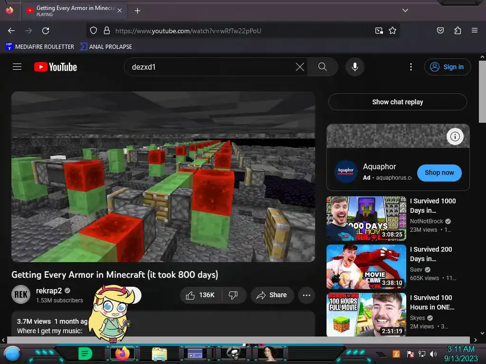
Task: Open a new browser tab
Action: coord(137,11)
